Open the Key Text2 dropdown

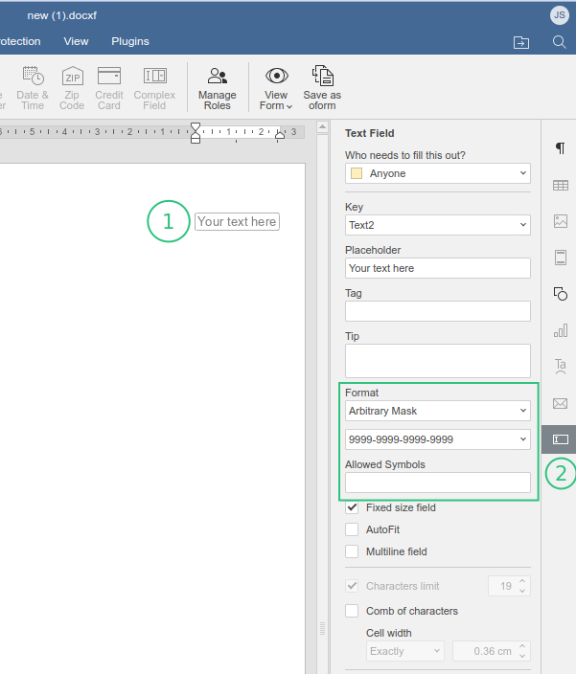[x=437, y=225]
